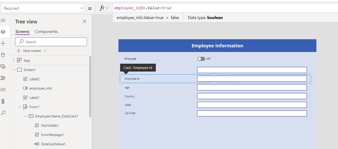Collapse the Employee Name_DataCard1 node
The width and height of the screenshot is (338, 149).
click(x=25, y=116)
